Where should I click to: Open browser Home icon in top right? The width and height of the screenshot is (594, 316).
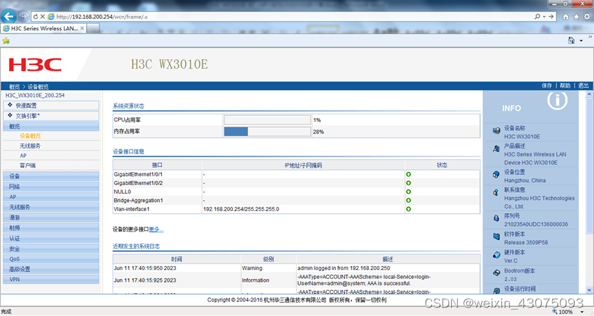(x=566, y=16)
